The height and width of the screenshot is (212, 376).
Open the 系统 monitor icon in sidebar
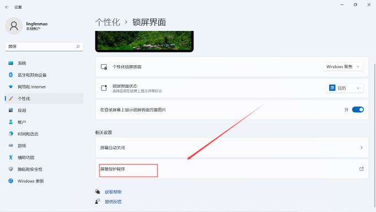11,63
